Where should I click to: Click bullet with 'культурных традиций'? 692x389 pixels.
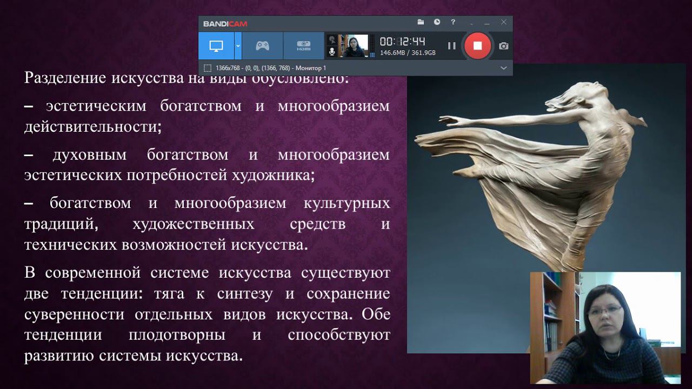[x=207, y=224]
